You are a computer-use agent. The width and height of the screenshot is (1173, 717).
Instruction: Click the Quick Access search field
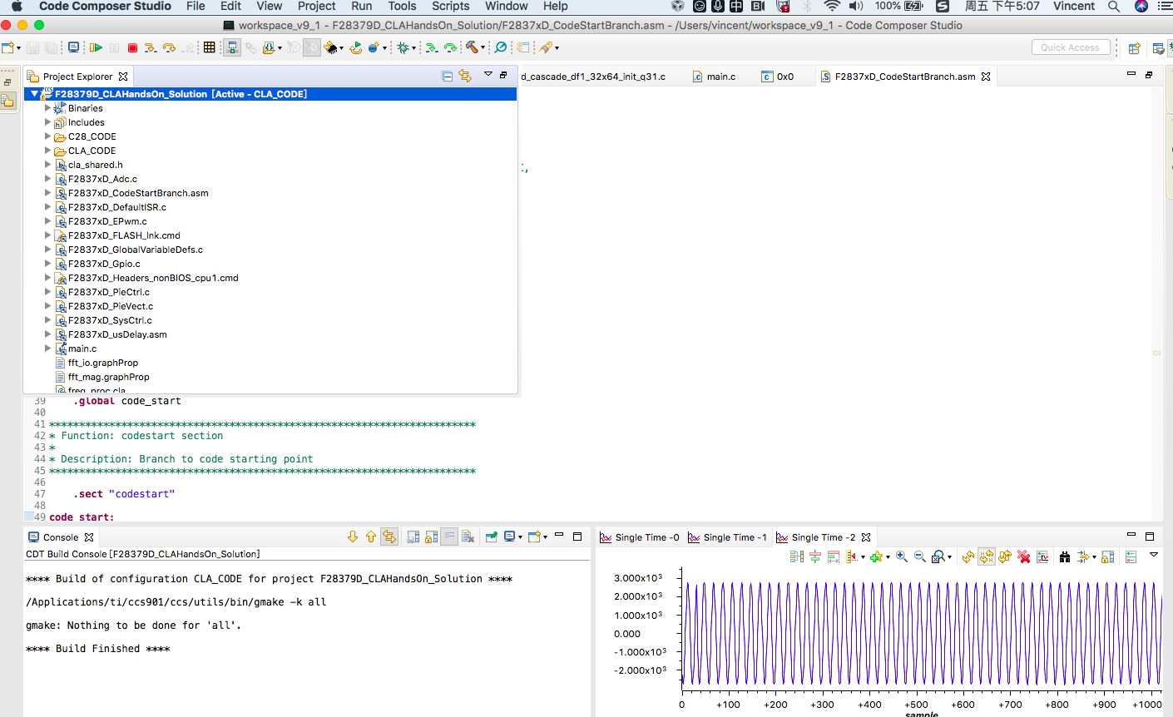1071,47
